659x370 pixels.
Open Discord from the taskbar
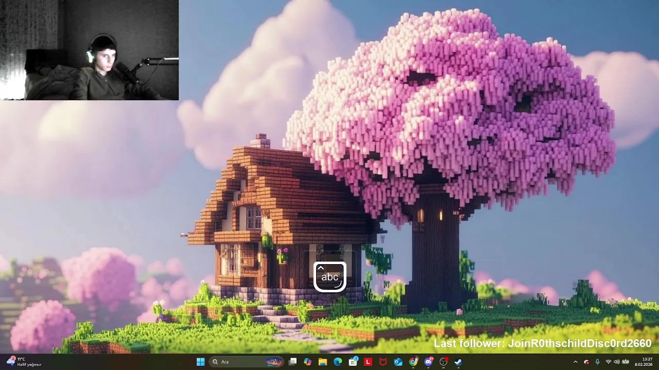click(x=428, y=362)
